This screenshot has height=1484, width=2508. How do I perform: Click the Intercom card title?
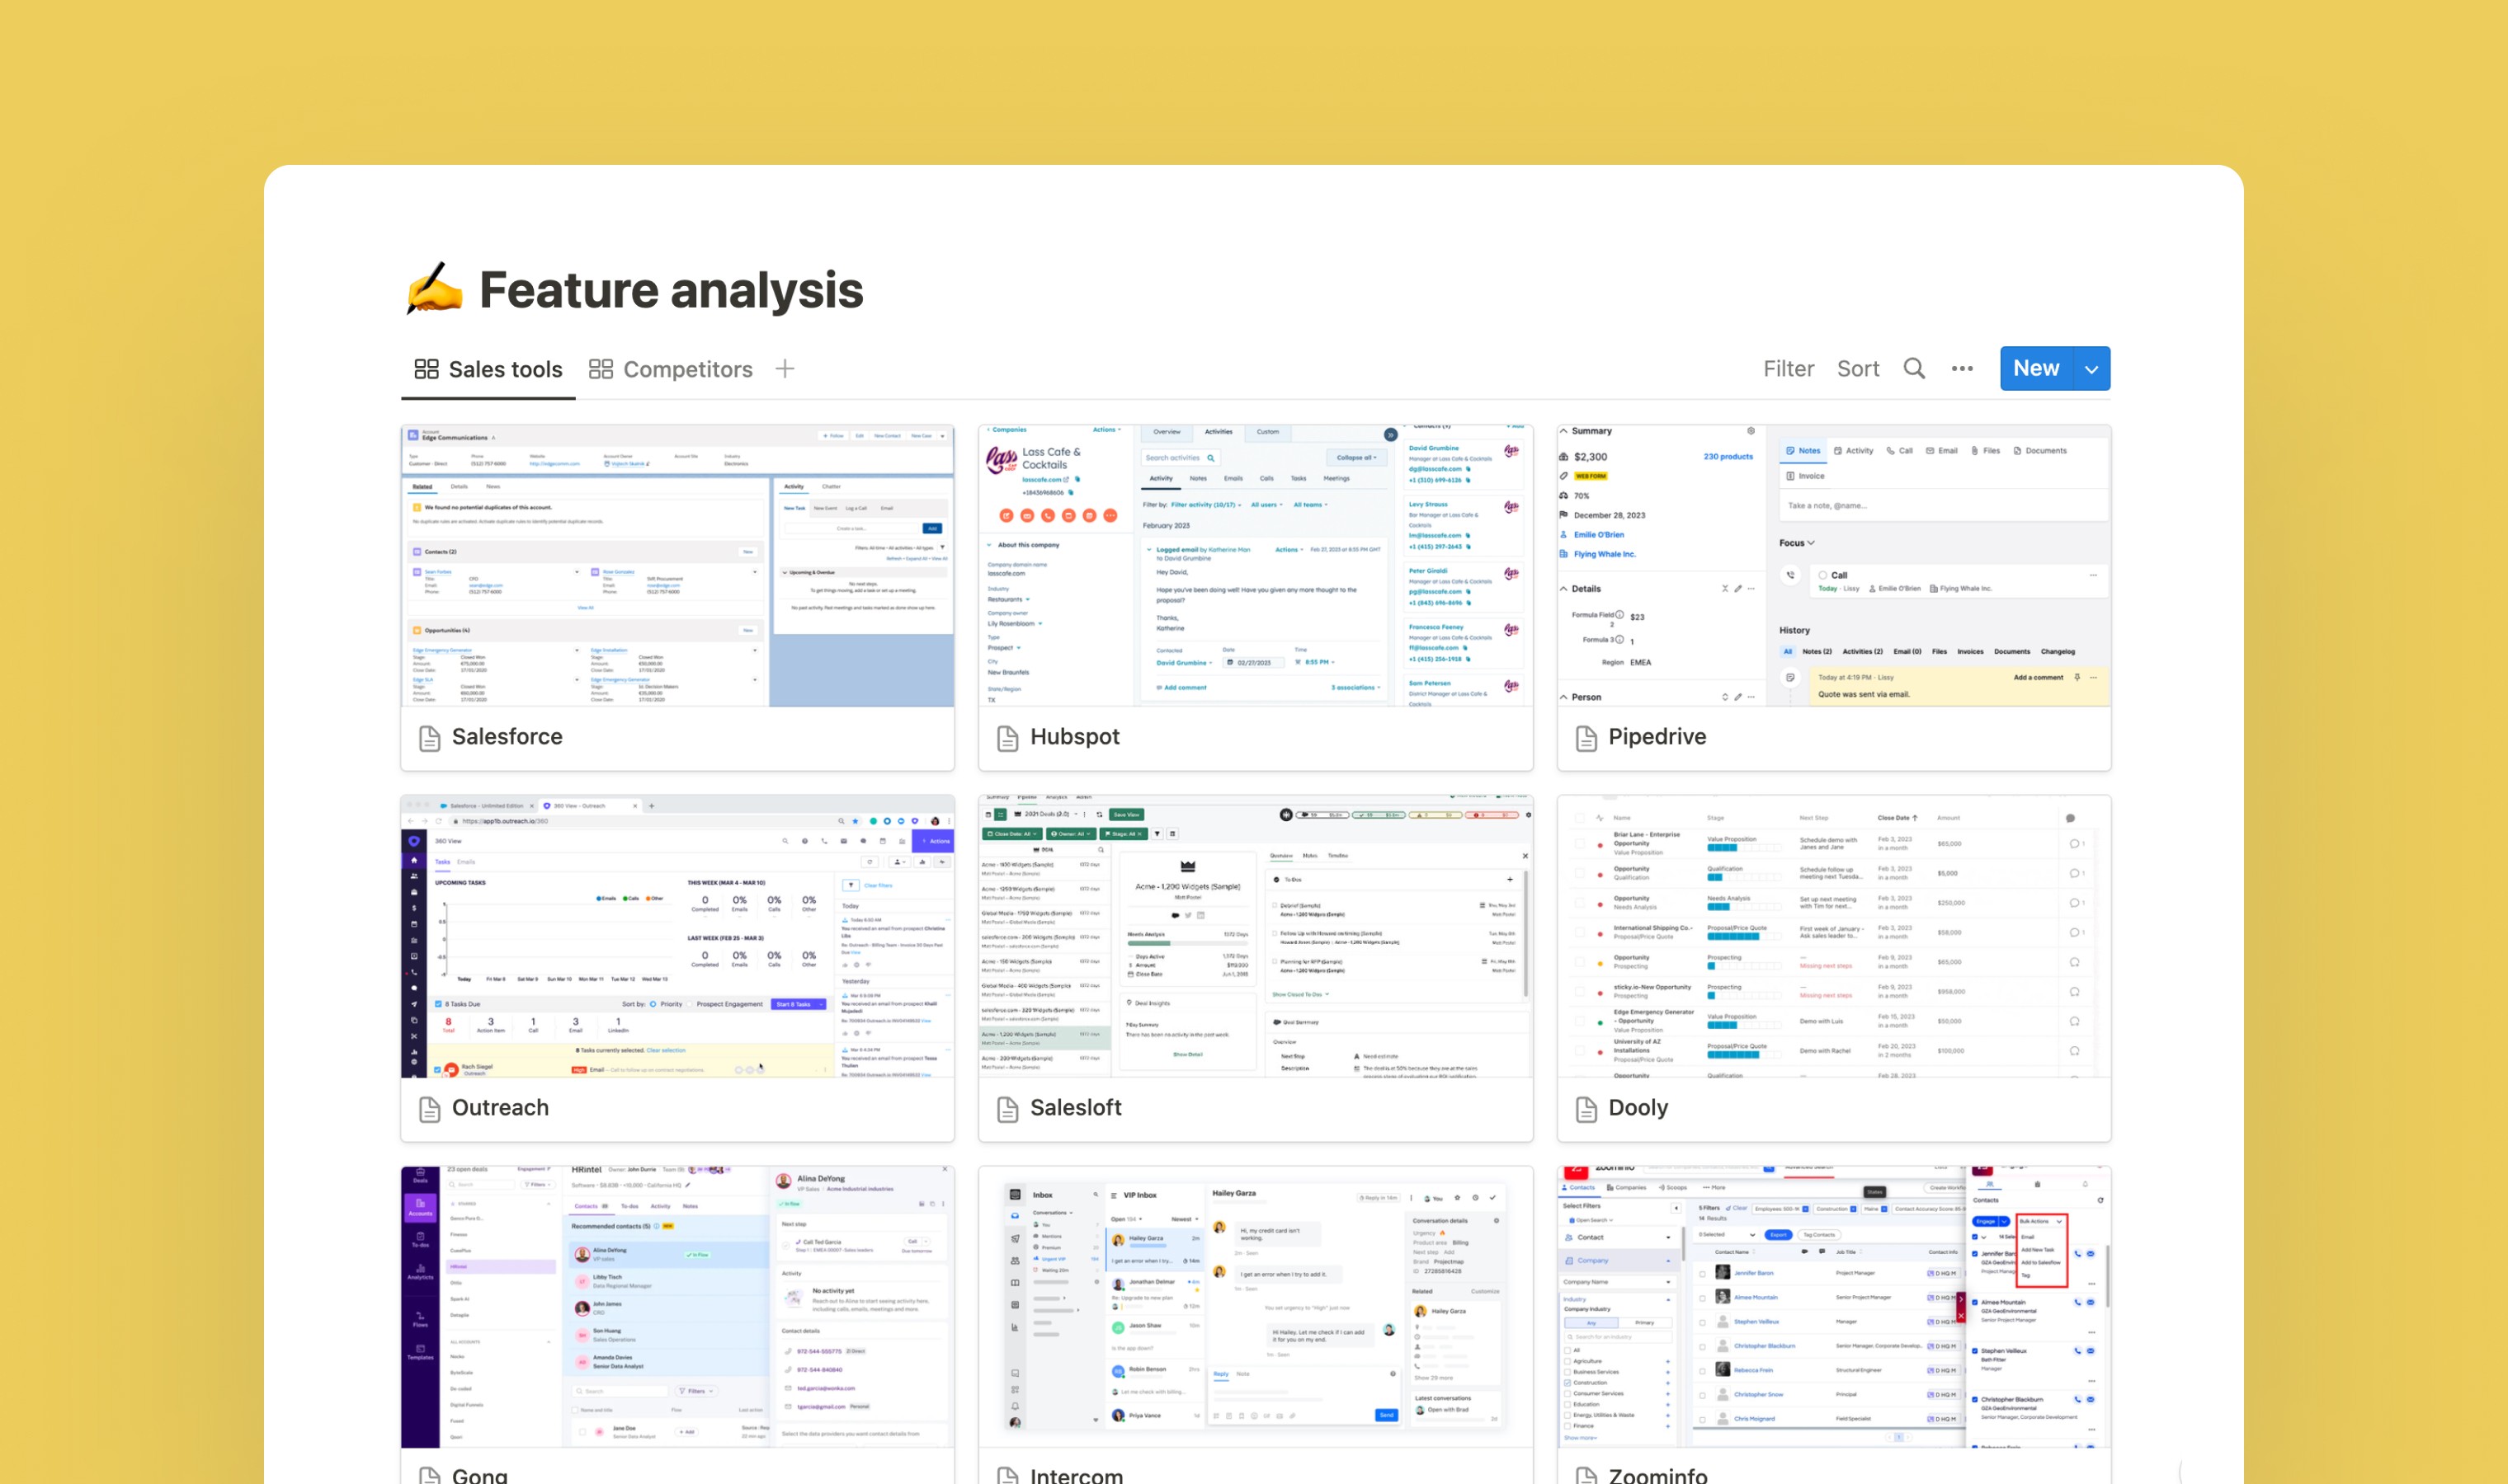1077,1475
